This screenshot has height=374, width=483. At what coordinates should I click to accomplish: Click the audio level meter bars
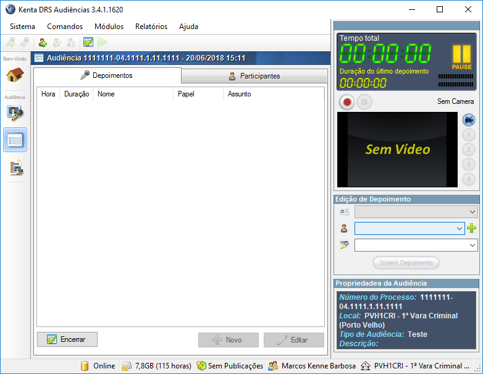click(x=456, y=80)
